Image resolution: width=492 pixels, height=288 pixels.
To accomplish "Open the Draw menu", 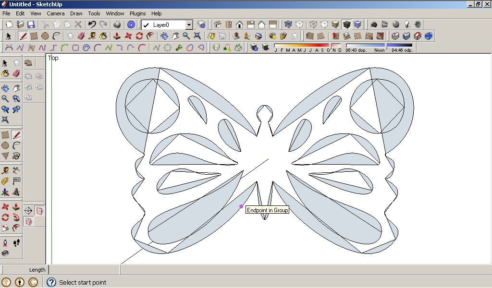I will 76,13.
